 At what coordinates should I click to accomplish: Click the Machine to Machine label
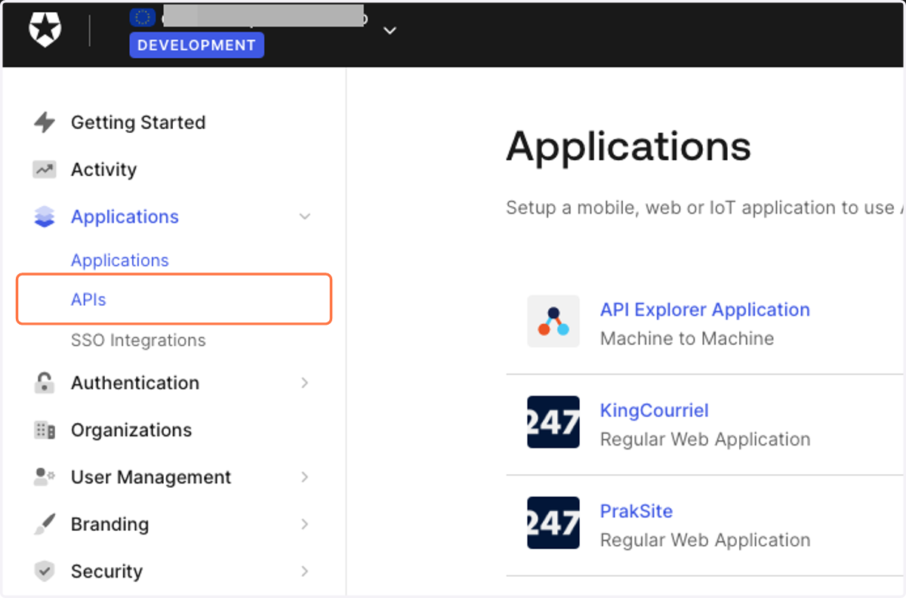click(687, 338)
